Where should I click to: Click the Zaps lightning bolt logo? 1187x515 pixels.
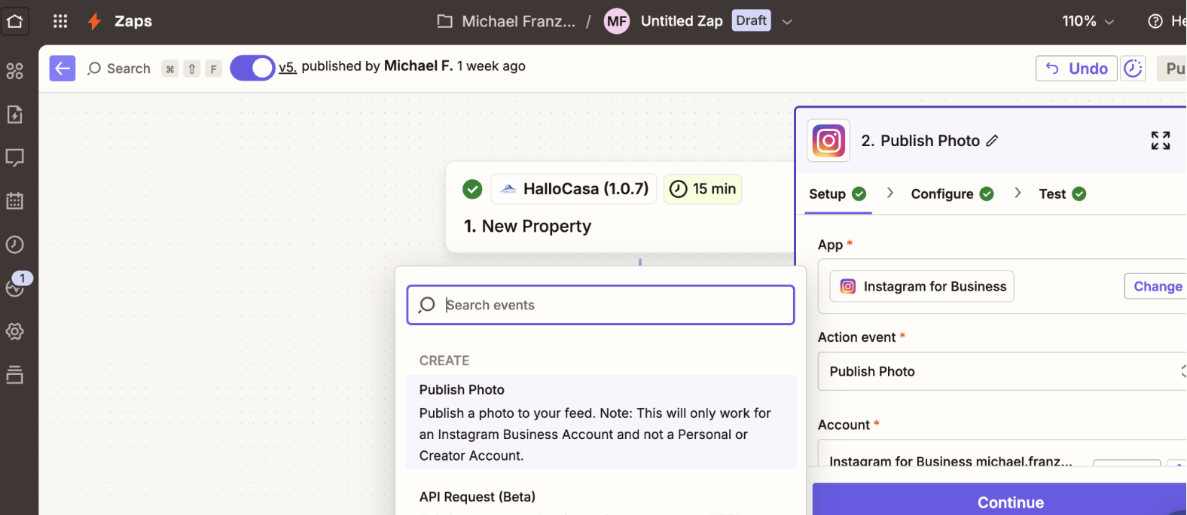(94, 21)
